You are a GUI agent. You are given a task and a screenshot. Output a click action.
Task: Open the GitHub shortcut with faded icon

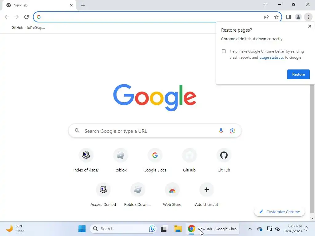point(189,160)
